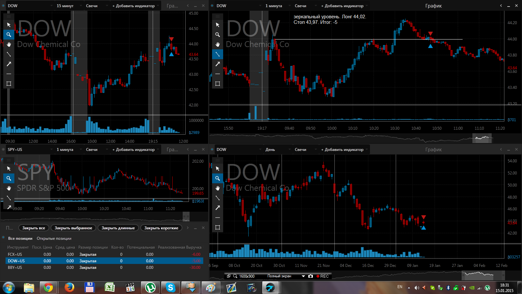Select the horizontal line tool in the DOW 15-minute chart
This screenshot has width=522, height=294.
pos(9,74)
